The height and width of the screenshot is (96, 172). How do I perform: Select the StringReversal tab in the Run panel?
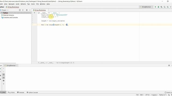pos(11,65)
